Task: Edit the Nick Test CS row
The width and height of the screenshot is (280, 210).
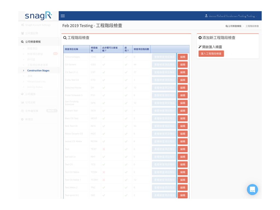Action: (182, 126)
